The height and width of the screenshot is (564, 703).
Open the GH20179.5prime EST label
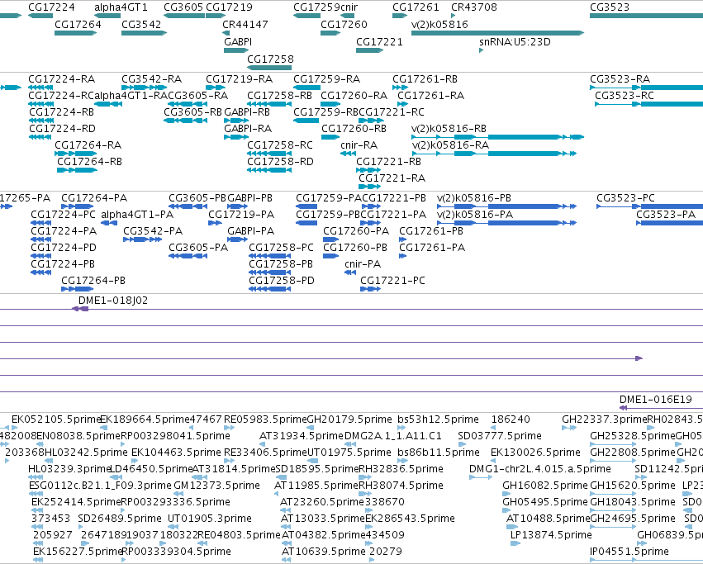[349, 419]
